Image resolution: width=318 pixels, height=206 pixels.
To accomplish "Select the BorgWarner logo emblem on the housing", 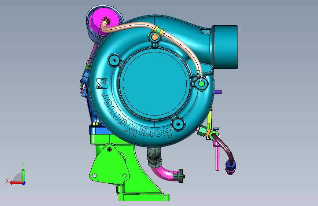I will [102, 84].
